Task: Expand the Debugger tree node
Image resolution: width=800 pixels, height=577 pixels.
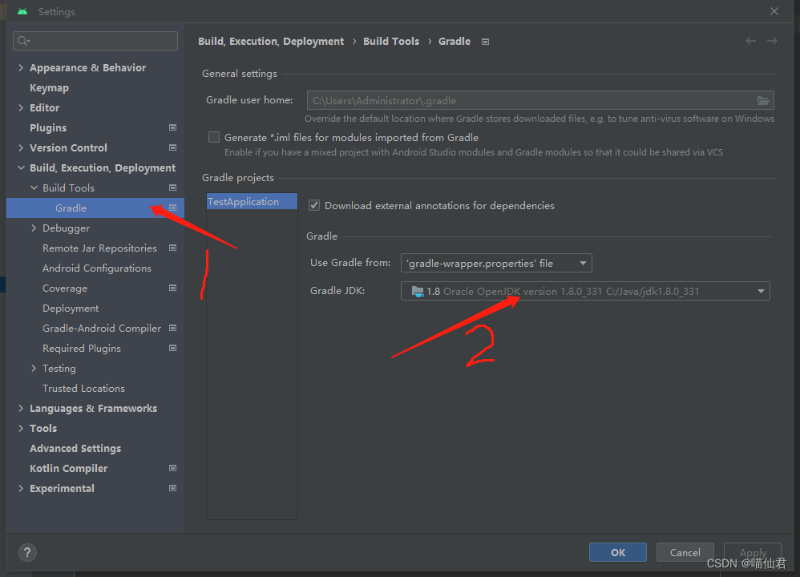Action: coord(34,228)
